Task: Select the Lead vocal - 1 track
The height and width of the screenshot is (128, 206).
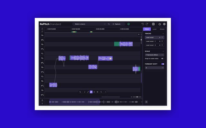Action: (154, 41)
